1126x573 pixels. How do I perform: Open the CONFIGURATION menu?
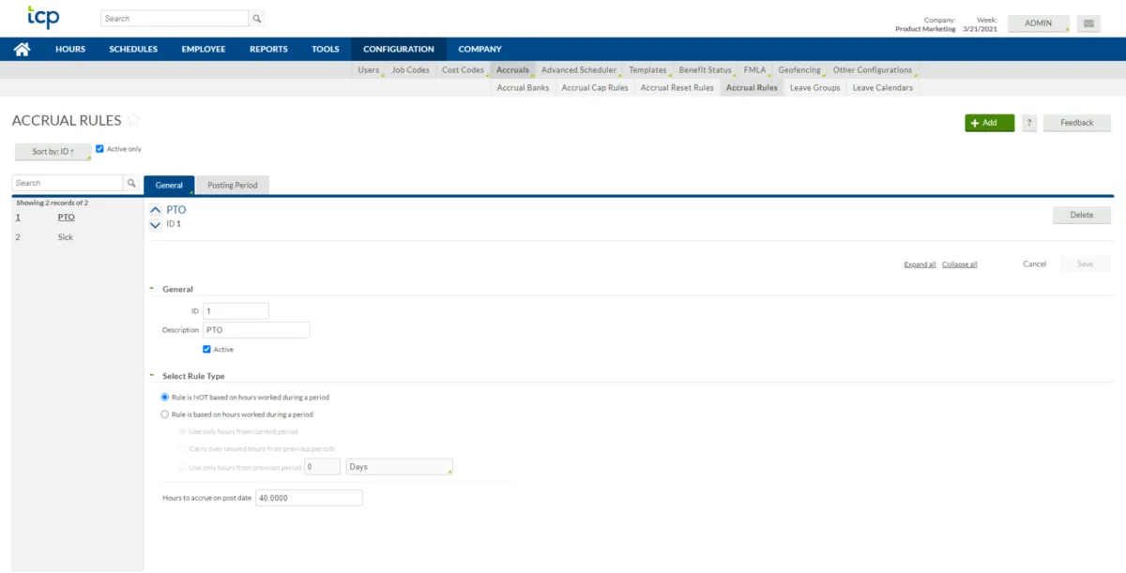(x=398, y=48)
